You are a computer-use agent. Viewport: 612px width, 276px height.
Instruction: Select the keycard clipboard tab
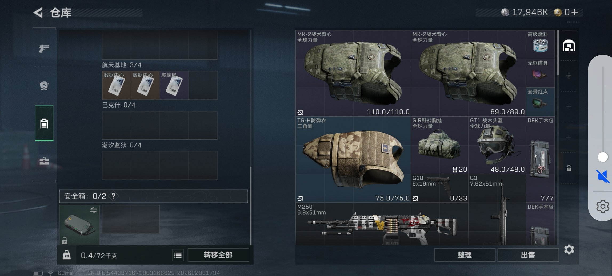coord(44,123)
